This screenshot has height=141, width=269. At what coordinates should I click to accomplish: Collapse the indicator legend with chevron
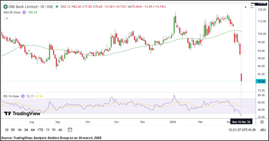click(x=7, y=18)
